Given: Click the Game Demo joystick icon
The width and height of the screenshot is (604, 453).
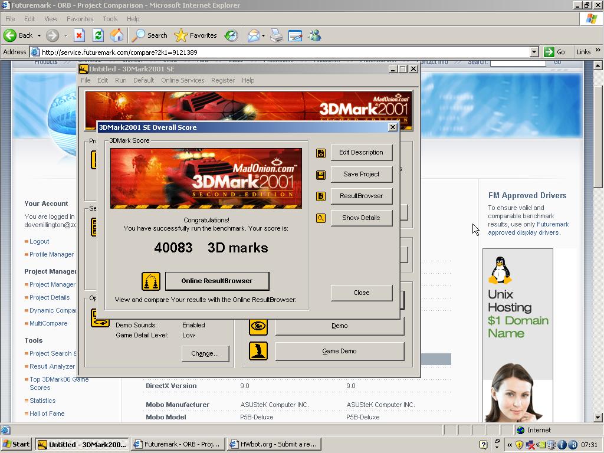Looking at the screenshot, I should pyautogui.click(x=258, y=351).
